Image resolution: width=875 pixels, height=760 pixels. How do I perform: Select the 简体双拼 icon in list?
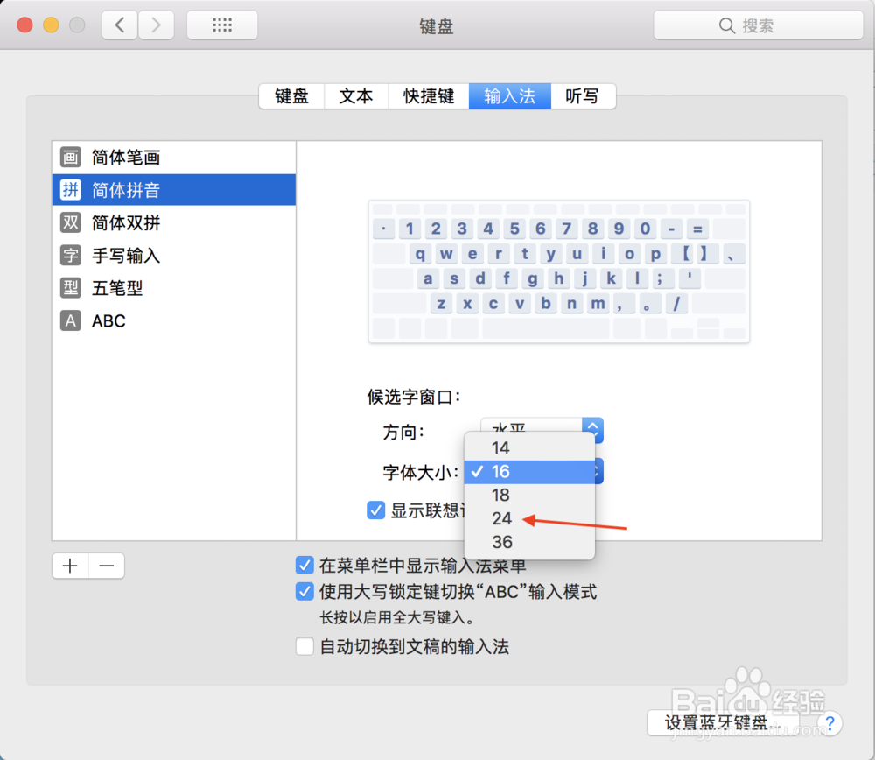[x=71, y=222]
